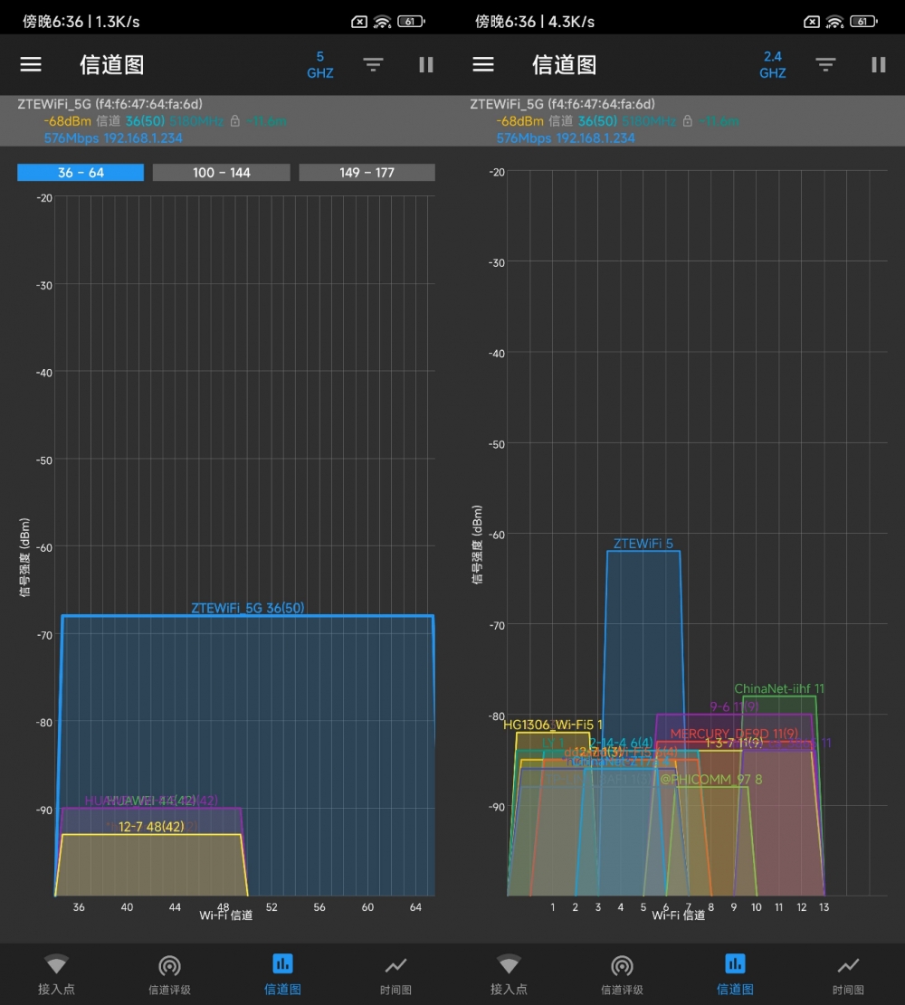905x1005 pixels.
Task: Open 接入点 tab in left panel
Action: 56,974
